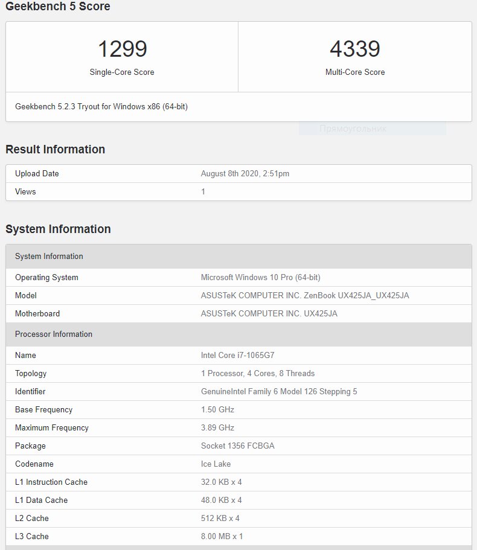Click the Motherboard label
477x550 pixels.
click(x=37, y=313)
